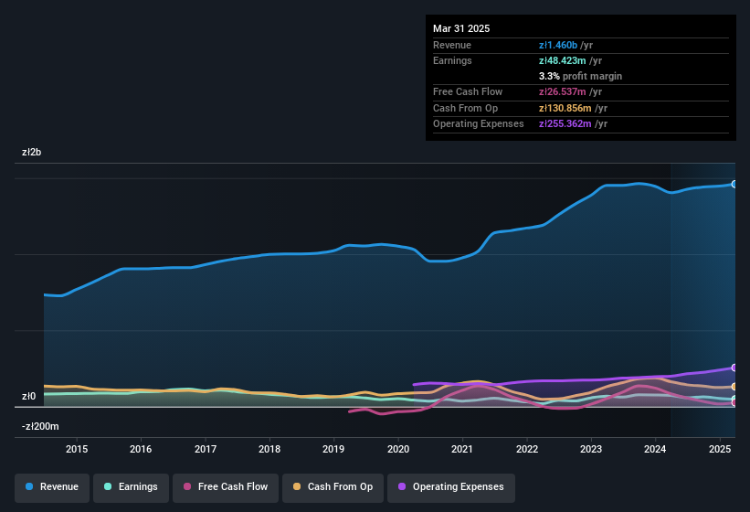750x512 pixels.
Task: Toggle the Cash From Op legend button
Action: pos(333,487)
